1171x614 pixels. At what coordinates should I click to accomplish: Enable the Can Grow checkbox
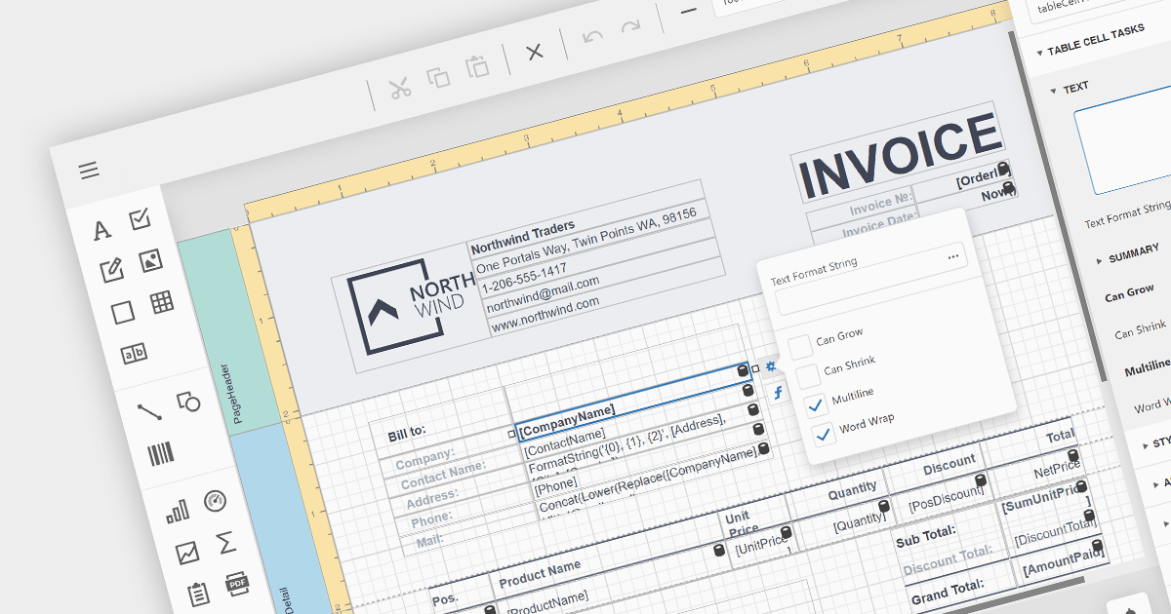(x=799, y=345)
